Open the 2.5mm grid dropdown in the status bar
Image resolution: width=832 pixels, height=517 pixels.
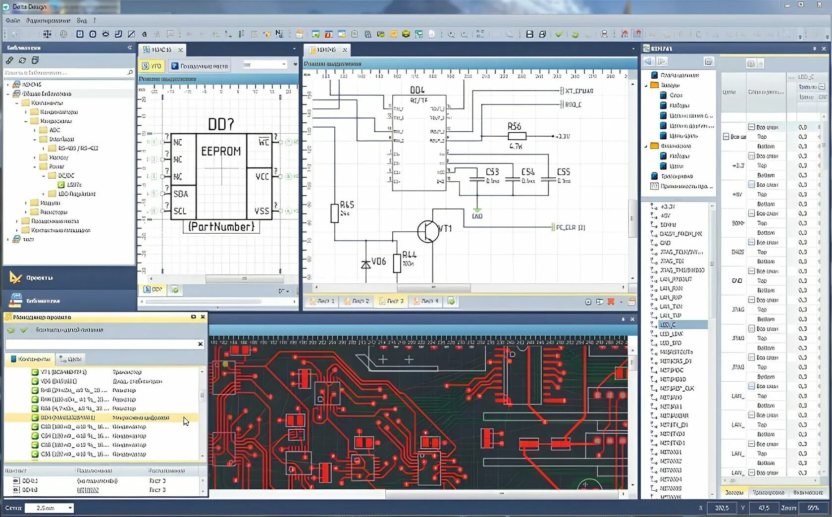70,508
